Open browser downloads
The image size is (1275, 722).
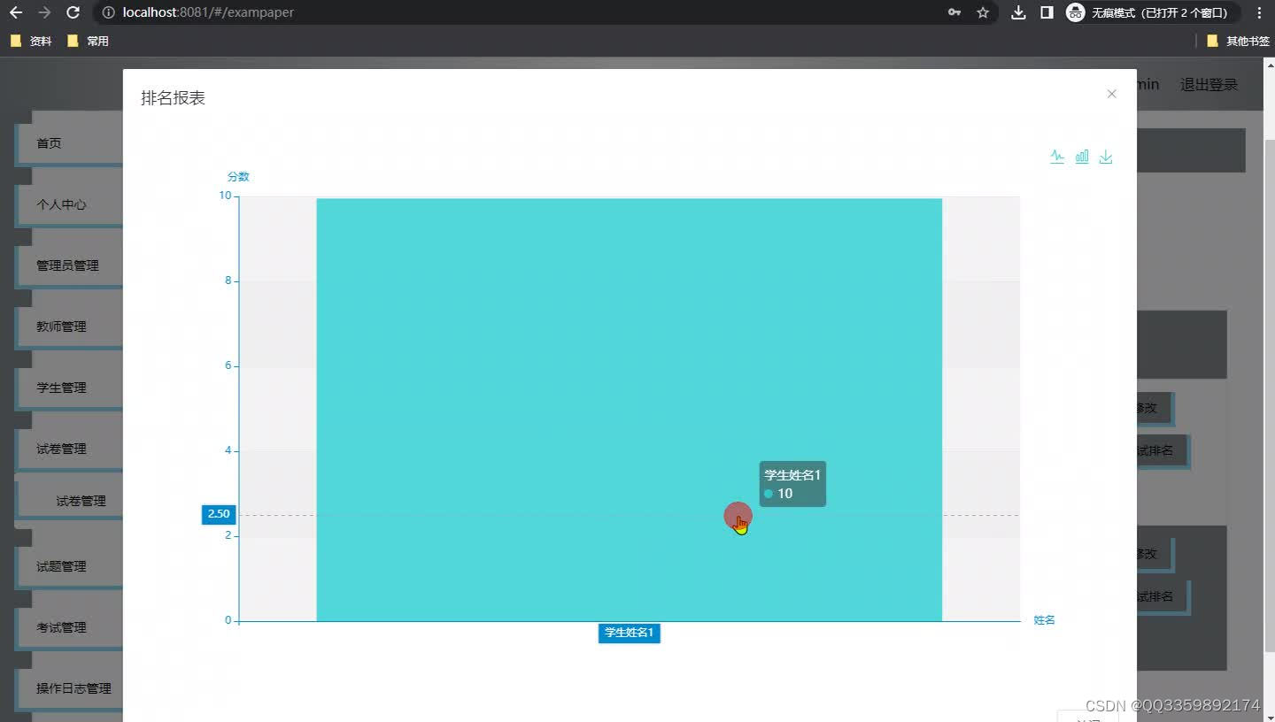[x=1018, y=12]
